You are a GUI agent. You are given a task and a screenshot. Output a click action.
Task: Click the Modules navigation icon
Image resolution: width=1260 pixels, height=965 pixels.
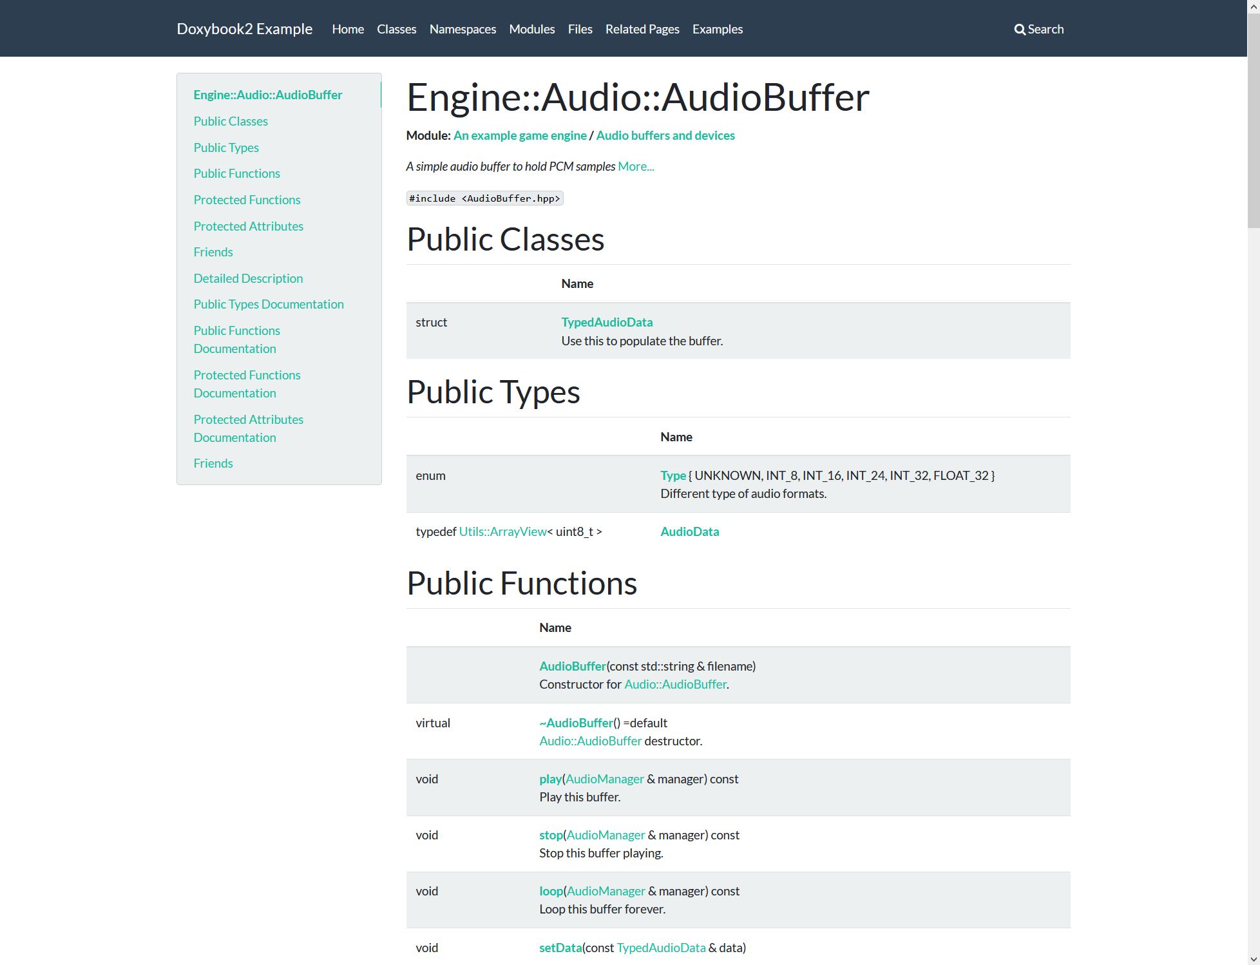pyautogui.click(x=531, y=28)
